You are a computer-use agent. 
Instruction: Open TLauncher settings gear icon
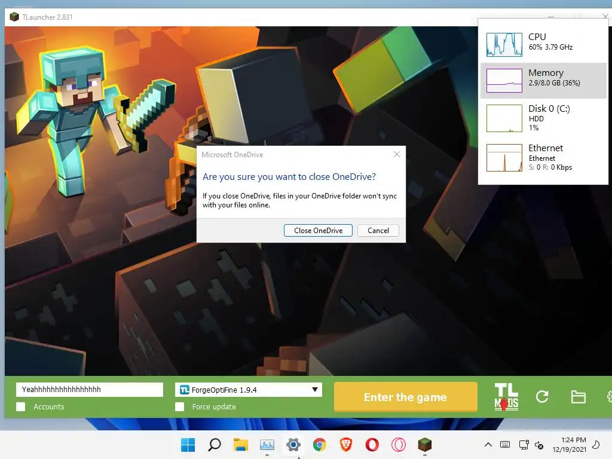[x=609, y=397]
